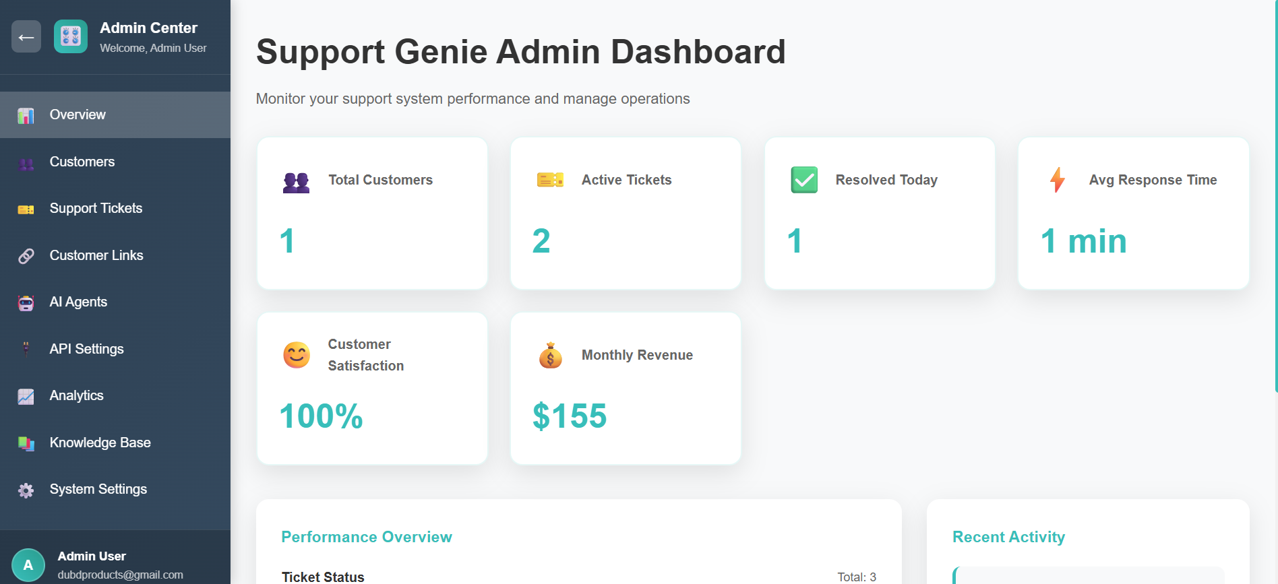Screen dimensions: 1278x584
Task: Click the 1 min response time value
Action: pos(1084,241)
